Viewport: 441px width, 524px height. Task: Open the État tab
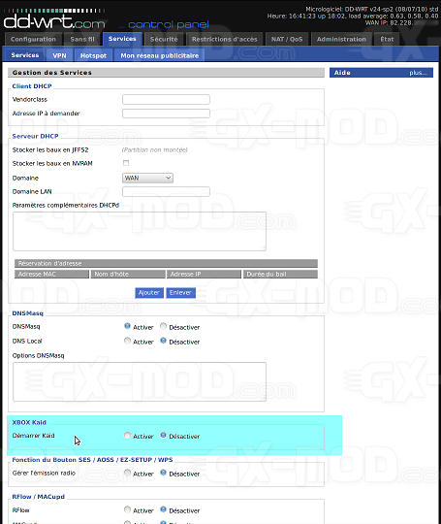point(387,39)
